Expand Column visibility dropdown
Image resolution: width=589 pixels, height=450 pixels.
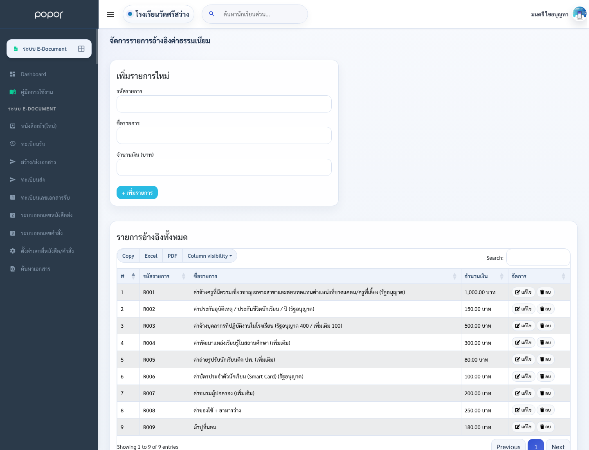(x=209, y=256)
